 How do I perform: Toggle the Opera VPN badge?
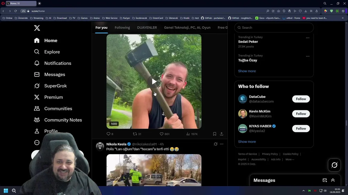pos(23,11)
